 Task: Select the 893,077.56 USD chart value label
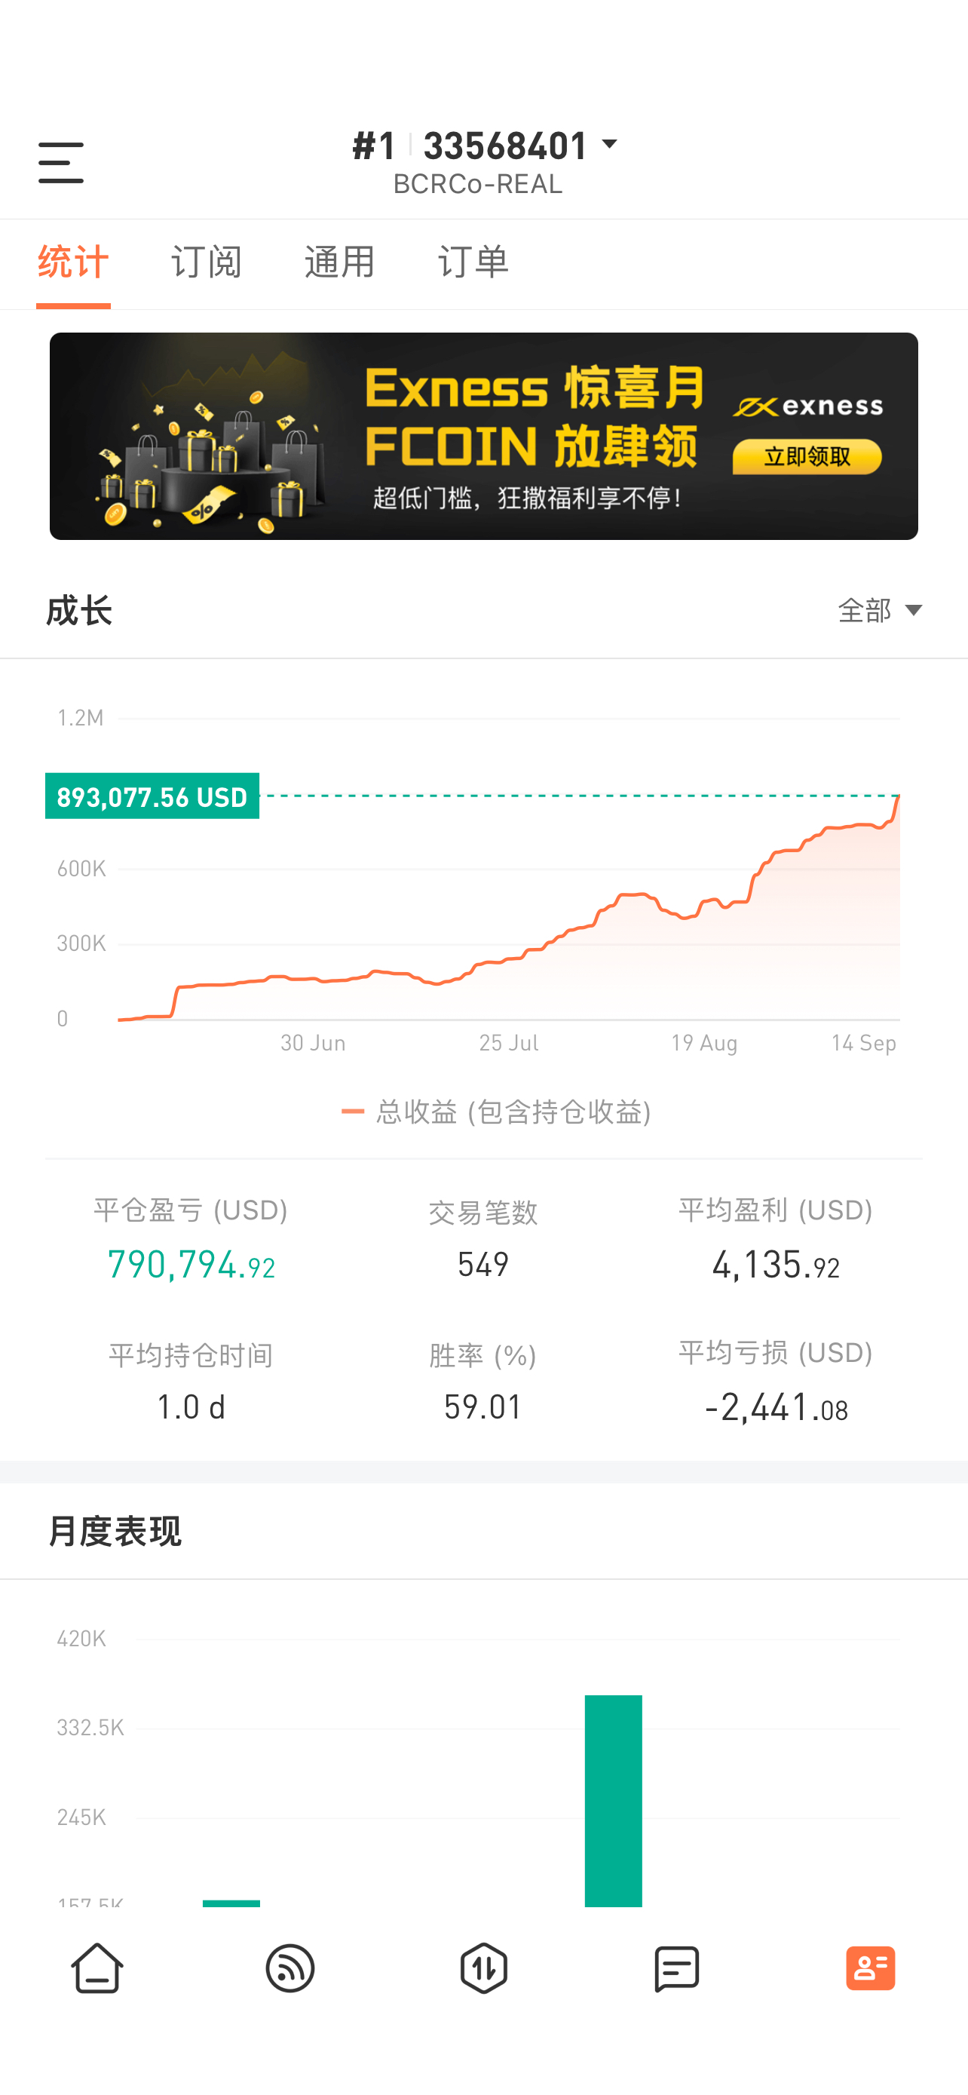(152, 796)
